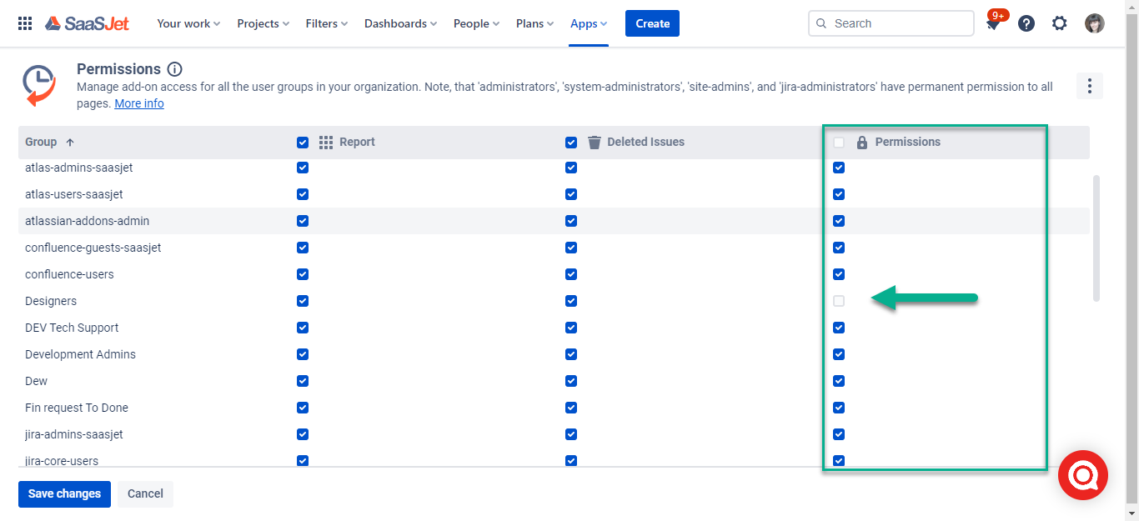Uncheck Deleted Issues checkbox for Dew
The width and height of the screenshot is (1139, 521).
pyautogui.click(x=571, y=381)
